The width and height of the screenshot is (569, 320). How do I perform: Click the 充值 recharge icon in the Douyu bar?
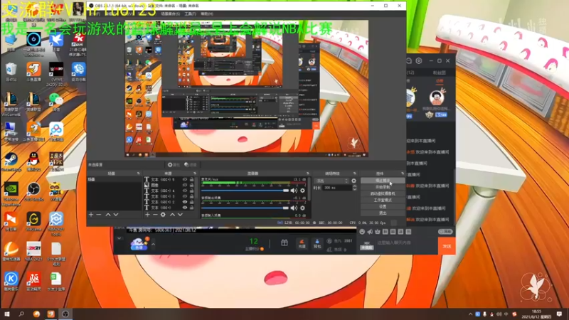coord(302,243)
